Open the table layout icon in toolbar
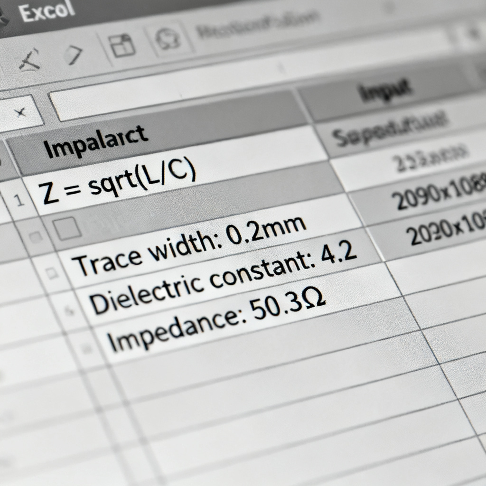 tap(123, 46)
